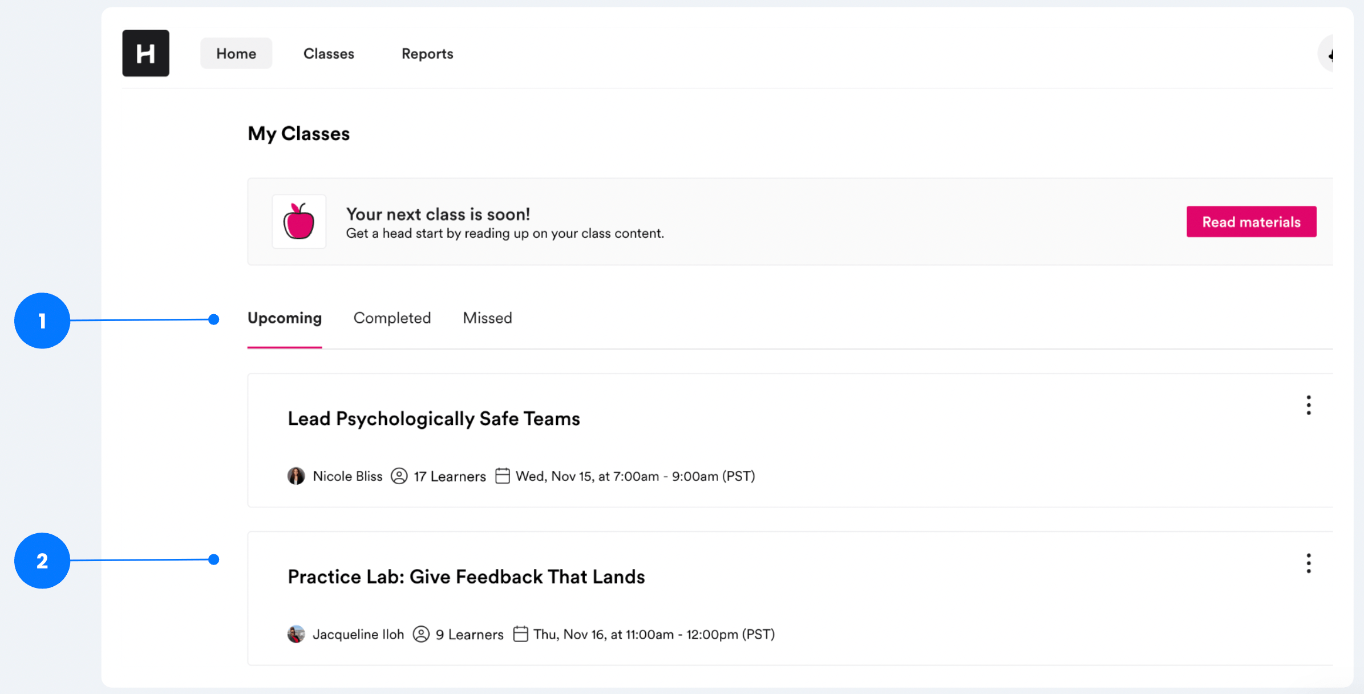
Task: Click the learners icon next to 17 Learners
Action: (399, 476)
